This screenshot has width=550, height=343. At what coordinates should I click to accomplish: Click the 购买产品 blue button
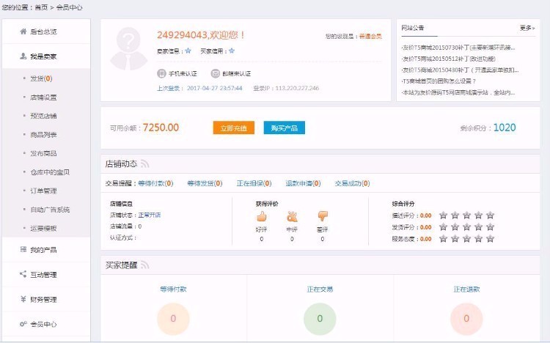[284, 128]
